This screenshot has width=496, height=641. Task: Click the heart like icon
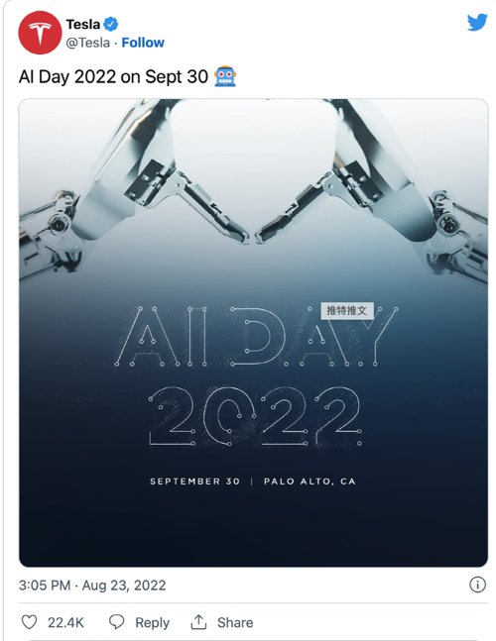coord(29,622)
